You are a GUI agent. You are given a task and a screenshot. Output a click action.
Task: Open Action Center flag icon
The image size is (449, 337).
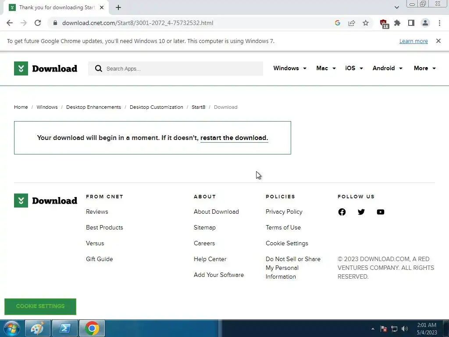(x=384, y=329)
